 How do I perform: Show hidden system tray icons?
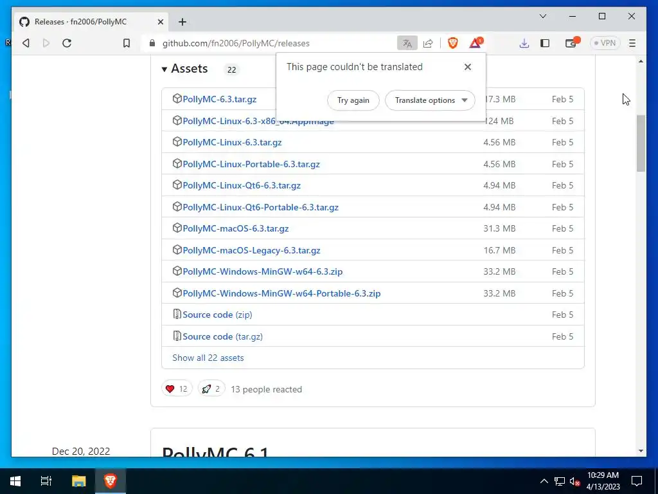544,481
